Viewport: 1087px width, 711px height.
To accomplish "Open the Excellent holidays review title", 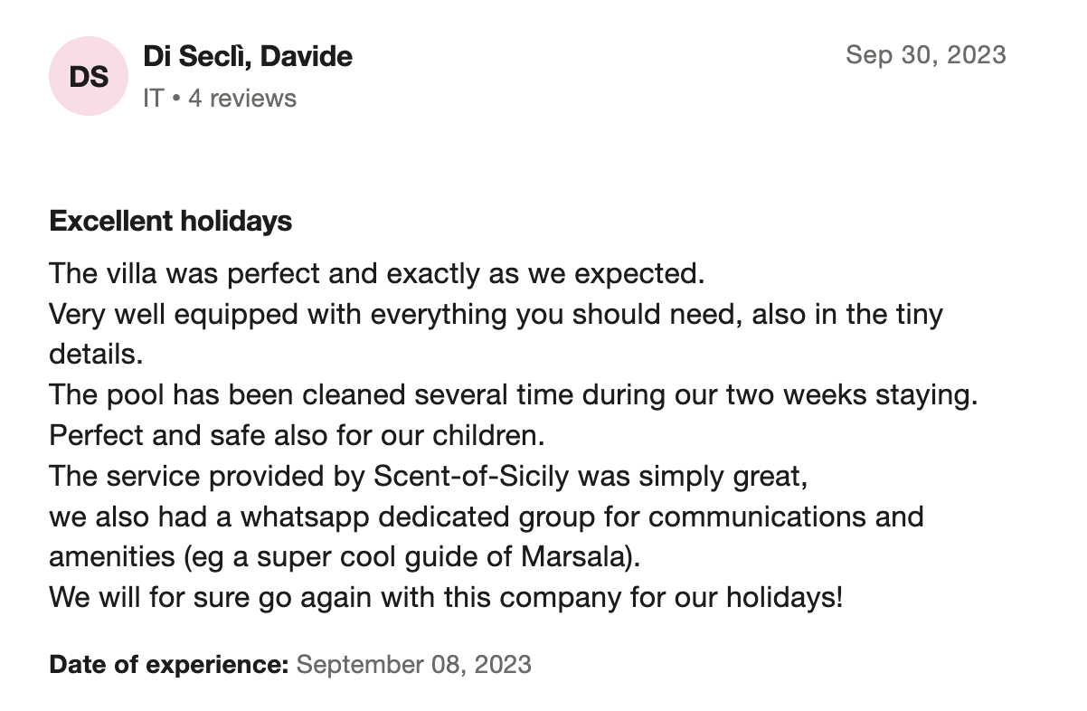I will [x=170, y=221].
